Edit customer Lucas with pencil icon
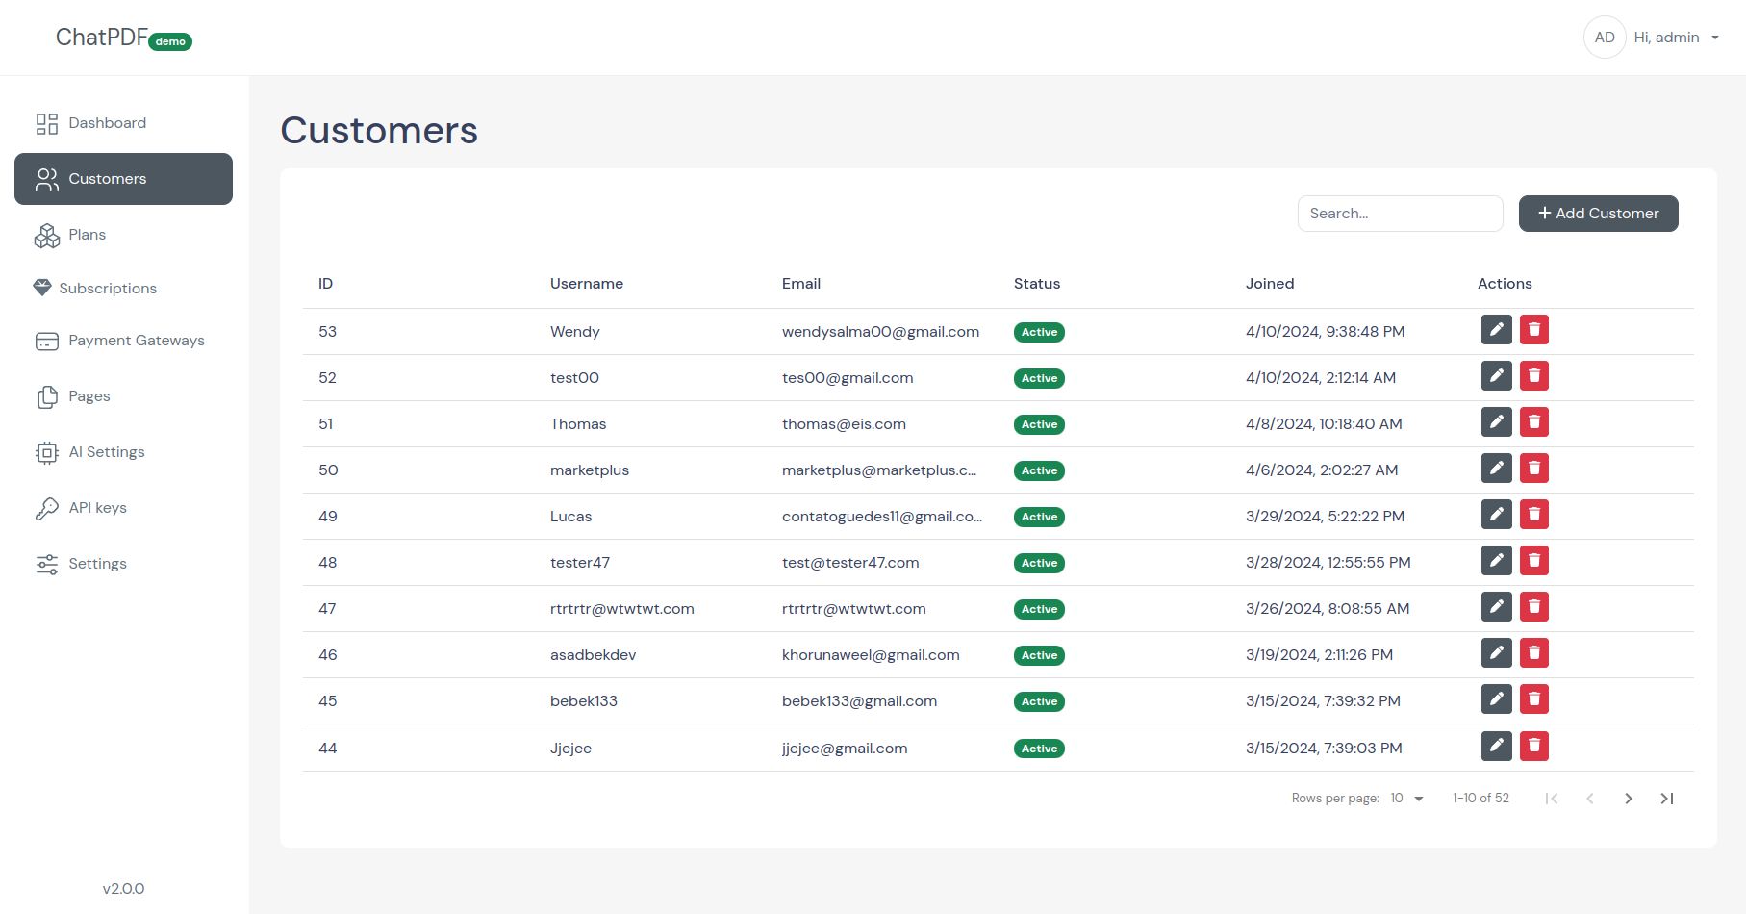This screenshot has height=914, width=1746. pos(1496,515)
